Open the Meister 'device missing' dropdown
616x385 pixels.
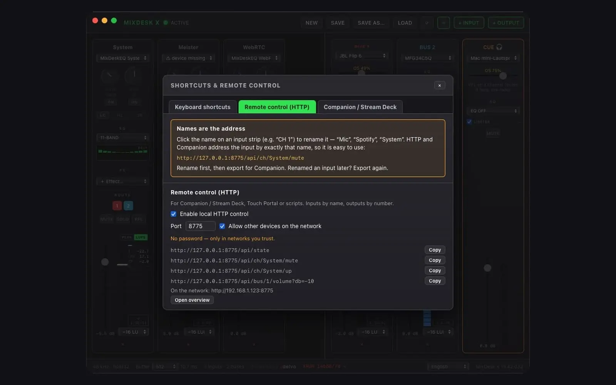click(188, 58)
